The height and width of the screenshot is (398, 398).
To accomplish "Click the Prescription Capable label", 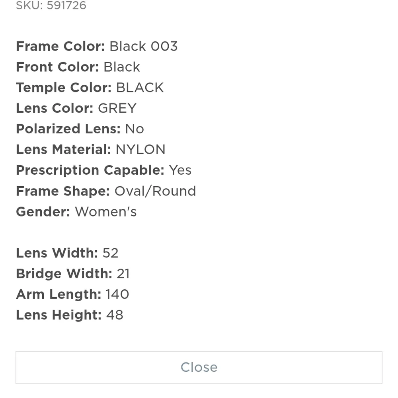I will 90,170.
